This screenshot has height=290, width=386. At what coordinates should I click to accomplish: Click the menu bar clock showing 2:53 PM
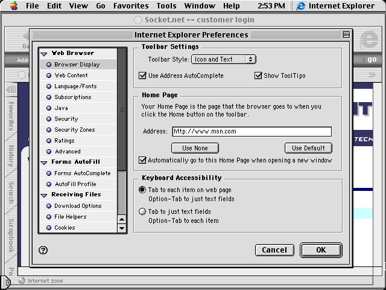tap(271, 5)
